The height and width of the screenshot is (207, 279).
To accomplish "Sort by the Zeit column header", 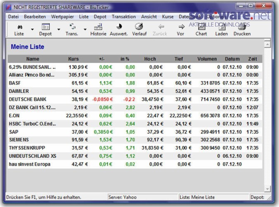I will point(253,59).
